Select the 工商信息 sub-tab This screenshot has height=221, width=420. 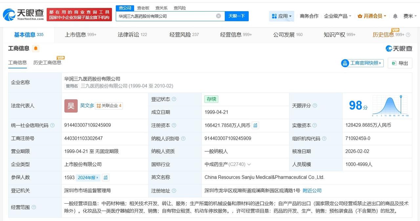[x=17, y=63]
